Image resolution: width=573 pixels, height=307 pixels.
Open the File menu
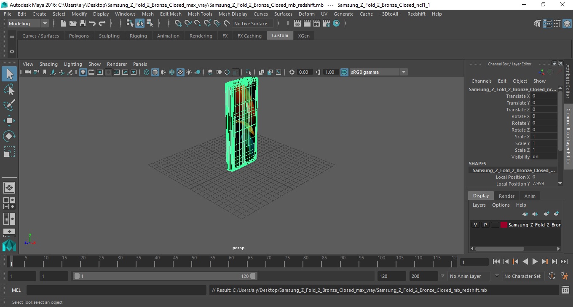coord(8,14)
